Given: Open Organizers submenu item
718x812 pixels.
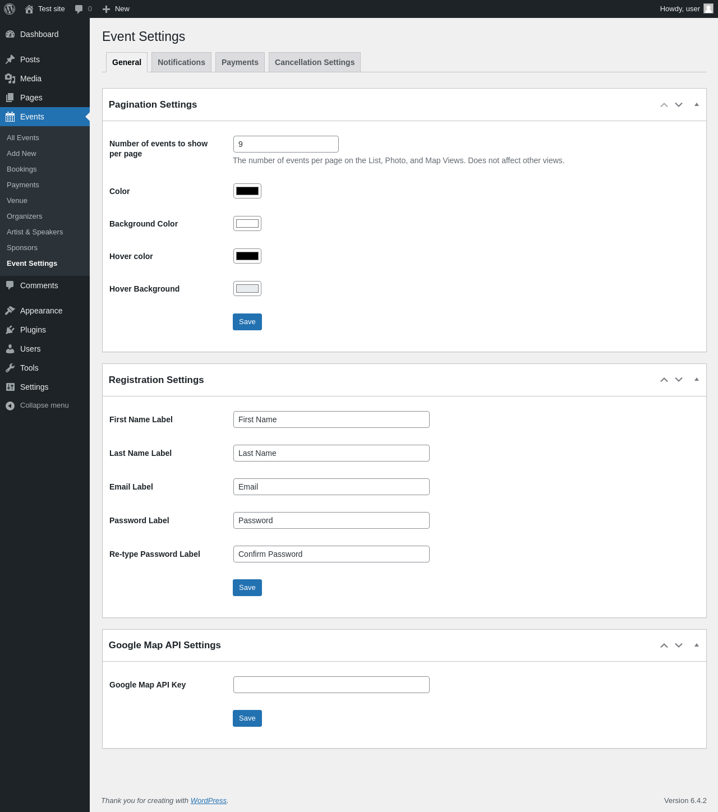Looking at the screenshot, I should pos(25,216).
